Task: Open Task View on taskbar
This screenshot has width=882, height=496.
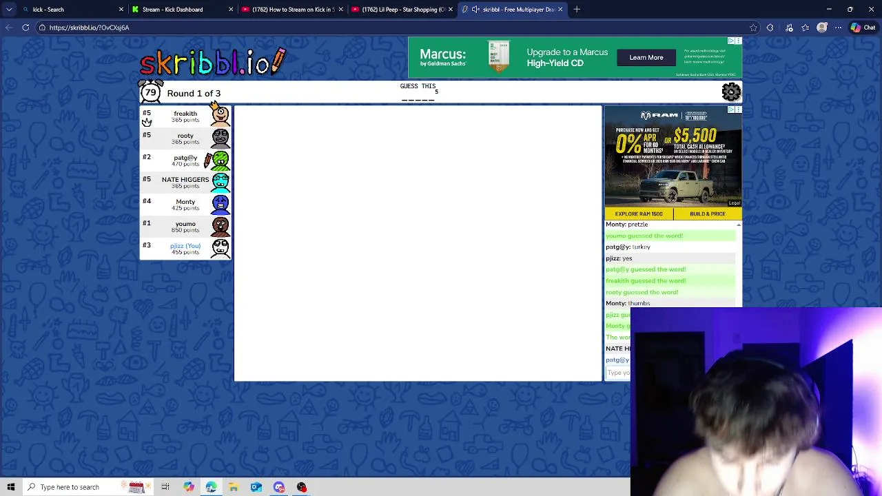Action: (165, 487)
